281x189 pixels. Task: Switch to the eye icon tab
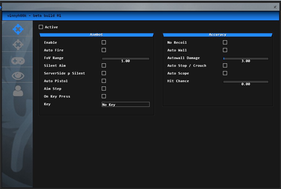[18, 76]
